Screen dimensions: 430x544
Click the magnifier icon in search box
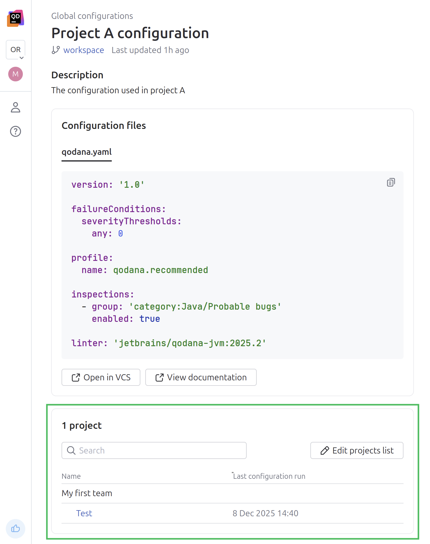(71, 450)
